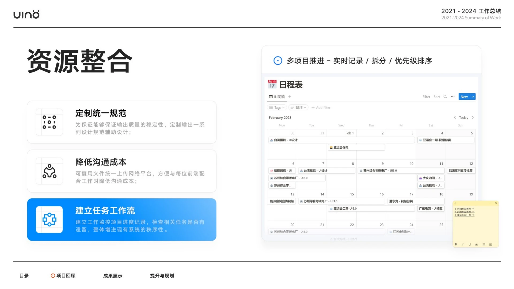Close the yellow sticky note
Screen dimensions: 514x289
[496, 203]
